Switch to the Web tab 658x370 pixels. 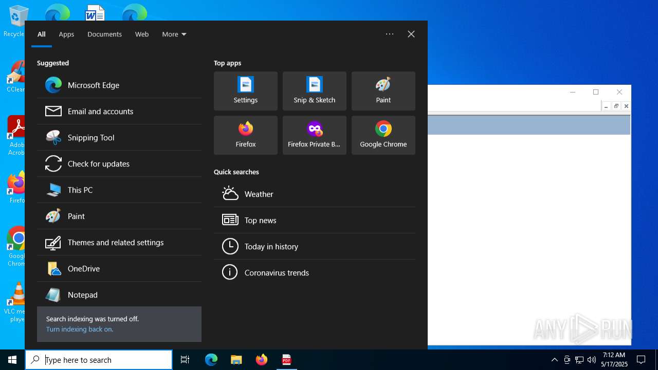[x=142, y=34]
